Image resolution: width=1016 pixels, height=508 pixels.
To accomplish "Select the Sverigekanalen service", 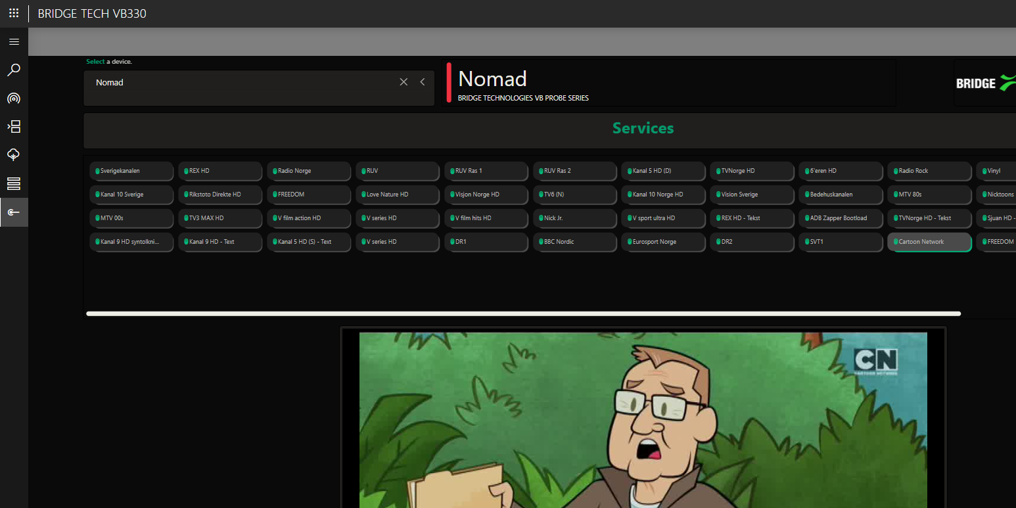I will (131, 171).
